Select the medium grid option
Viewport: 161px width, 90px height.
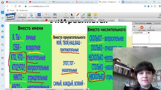coord(119,20)
